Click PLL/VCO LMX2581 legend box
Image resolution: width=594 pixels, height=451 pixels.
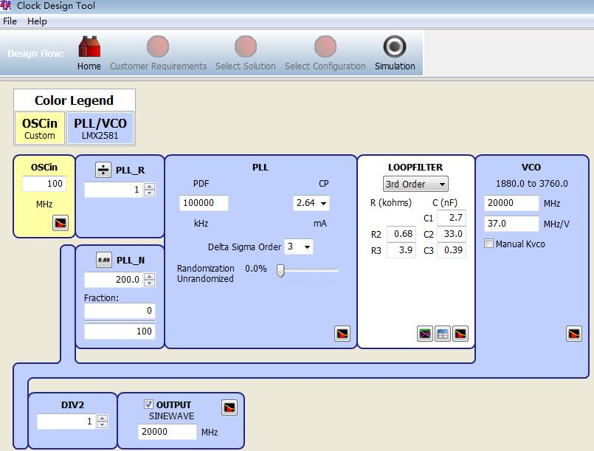pos(100,128)
